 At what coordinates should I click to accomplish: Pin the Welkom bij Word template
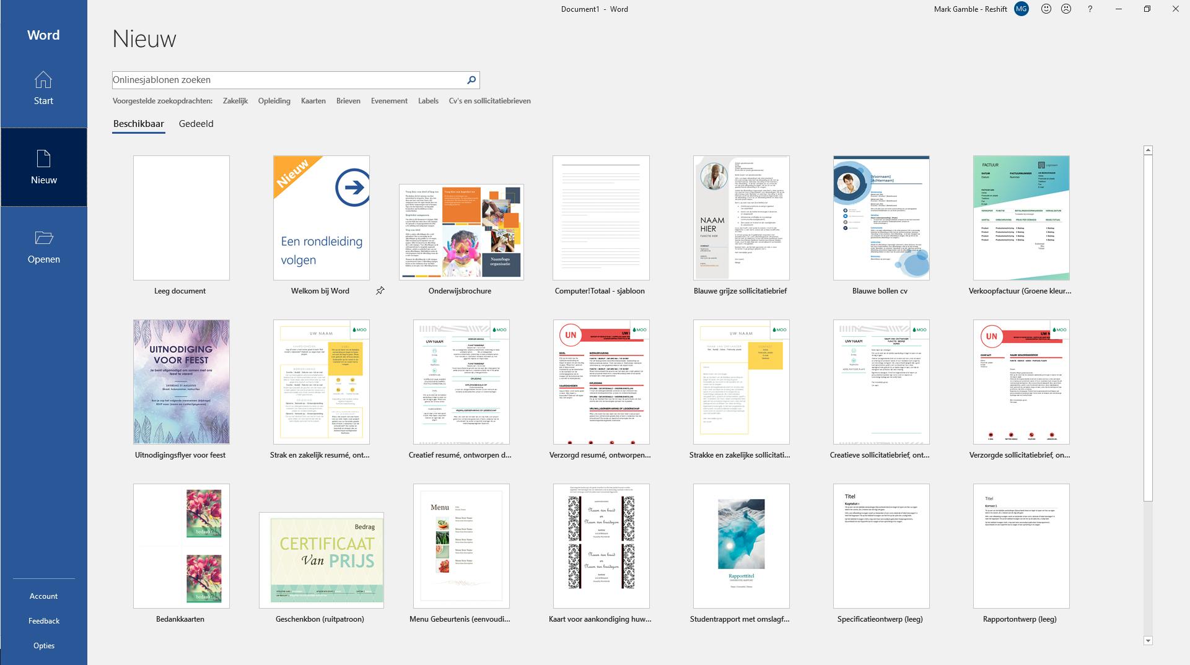click(380, 290)
